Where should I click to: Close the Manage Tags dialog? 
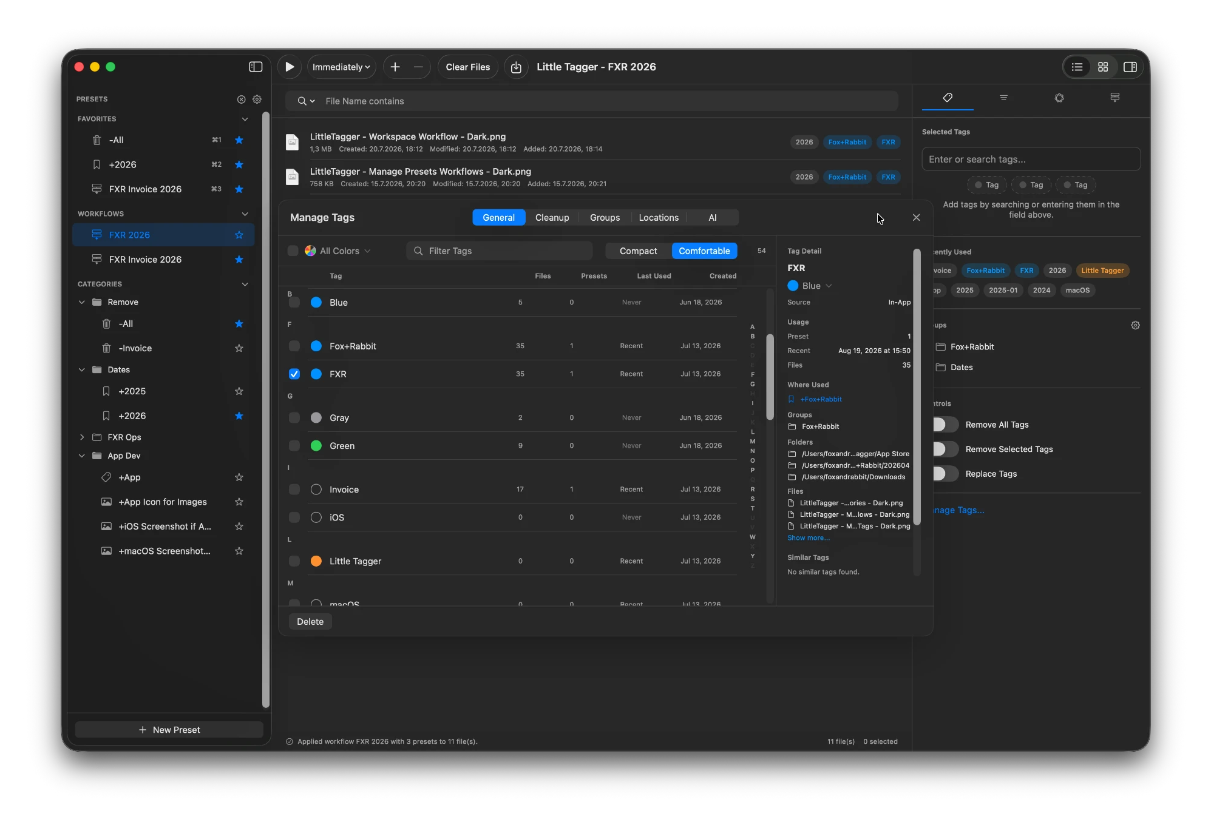pos(917,217)
